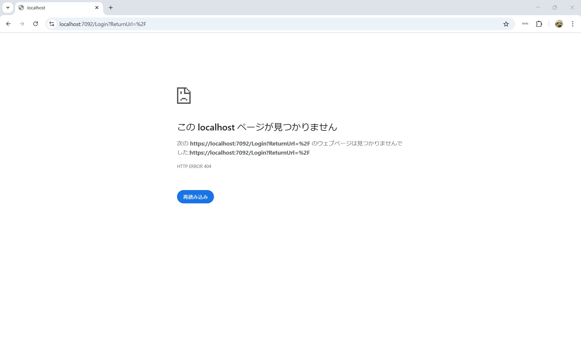Screen dimensions: 581x345
Task: Click the blue 再読み込み button
Action: (195, 197)
